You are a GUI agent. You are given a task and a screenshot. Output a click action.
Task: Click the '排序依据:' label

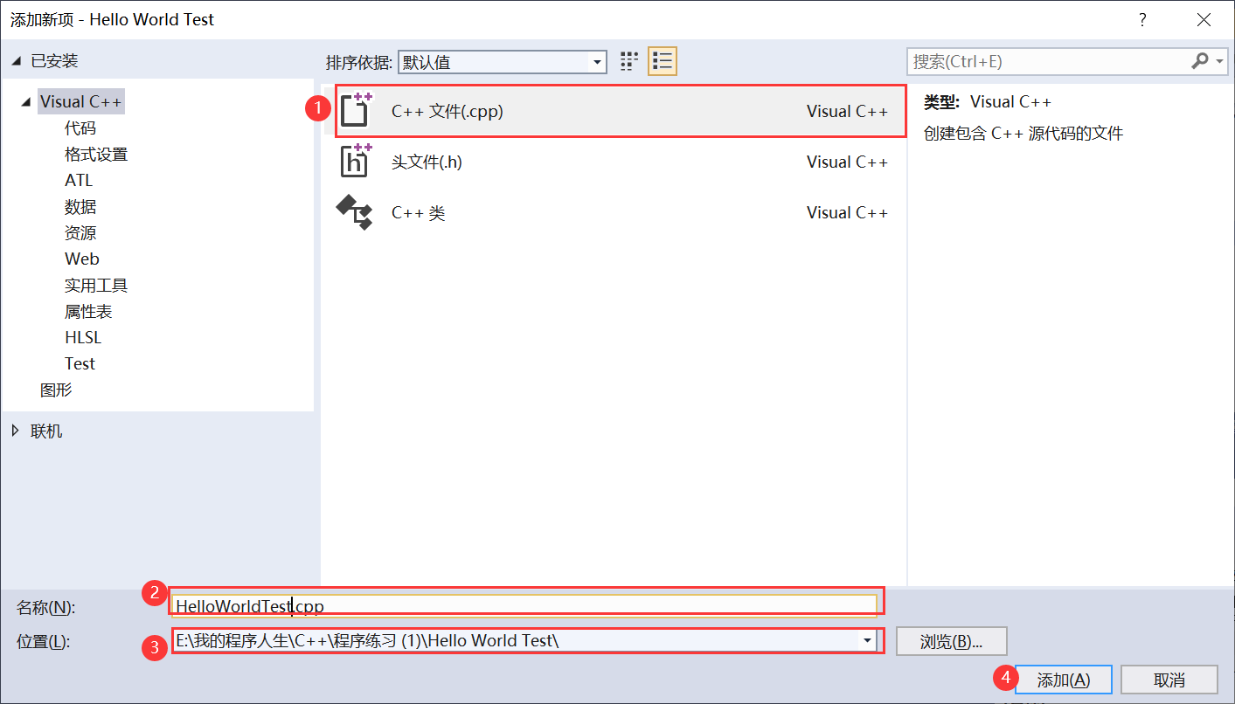point(360,62)
